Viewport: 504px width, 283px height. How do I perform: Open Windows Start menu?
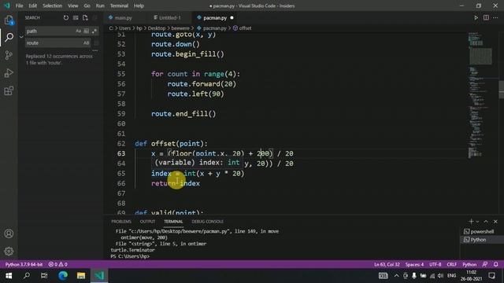(x=9, y=276)
